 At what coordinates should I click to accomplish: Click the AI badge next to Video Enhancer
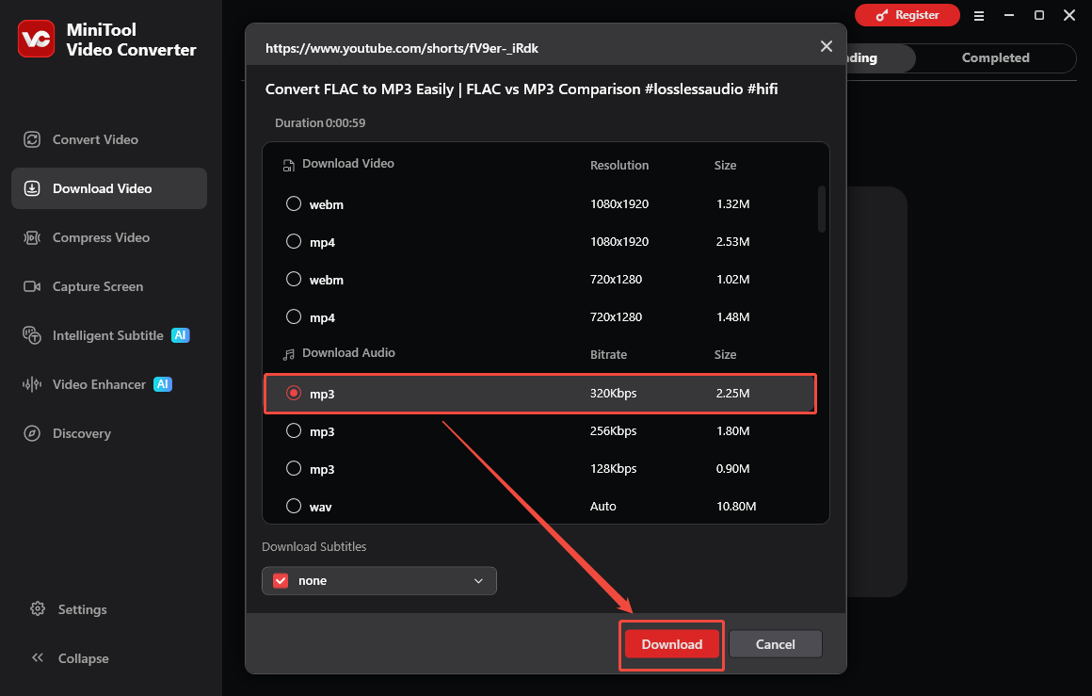tap(163, 384)
